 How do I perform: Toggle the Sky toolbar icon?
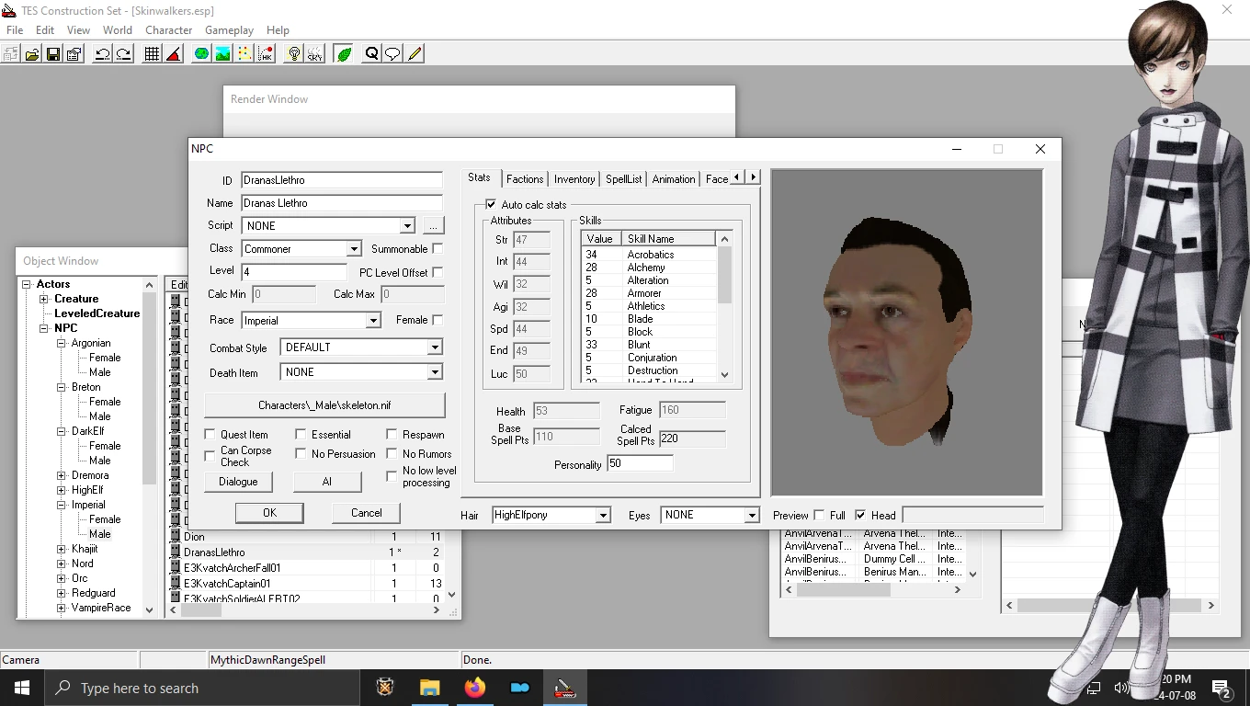[315, 54]
